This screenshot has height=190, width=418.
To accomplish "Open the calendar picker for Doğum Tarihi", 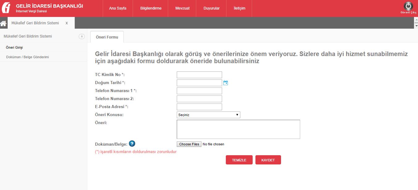I will [x=225, y=83].
